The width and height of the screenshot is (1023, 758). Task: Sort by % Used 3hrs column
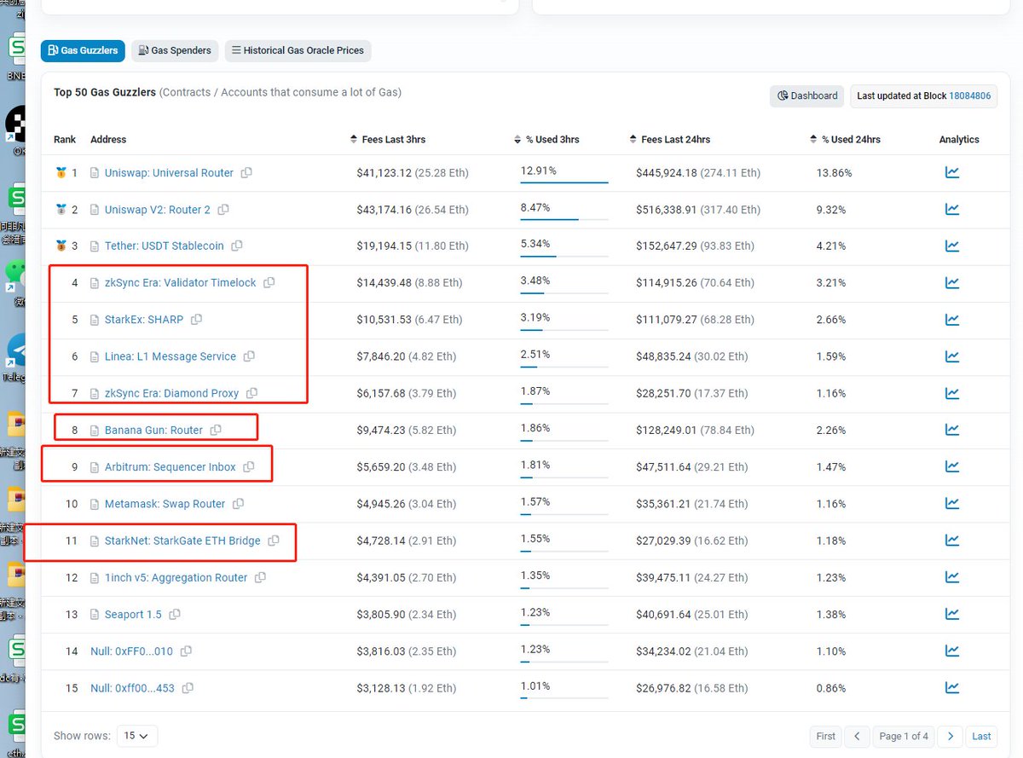pos(546,140)
